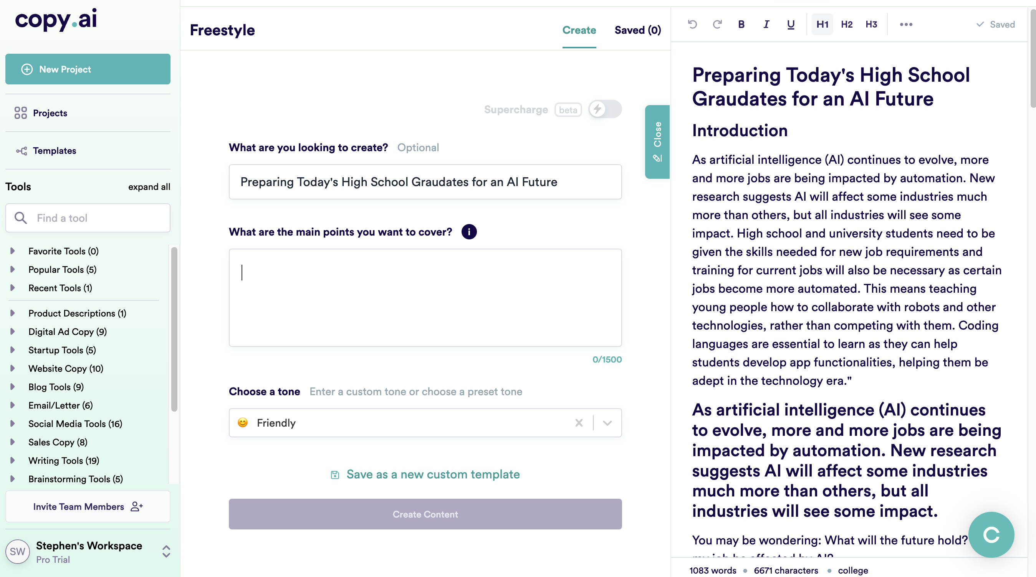Click the redo arrow in editor toolbar
1036x577 pixels.
[717, 25]
